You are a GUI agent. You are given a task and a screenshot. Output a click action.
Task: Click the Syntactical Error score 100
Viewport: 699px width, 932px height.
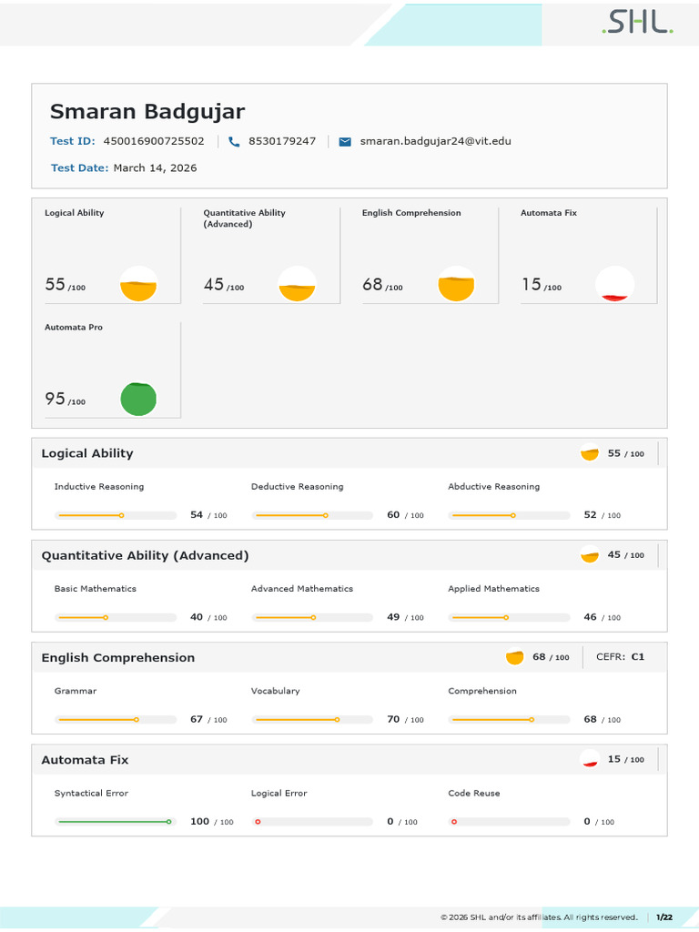pyautogui.click(x=199, y=822)
